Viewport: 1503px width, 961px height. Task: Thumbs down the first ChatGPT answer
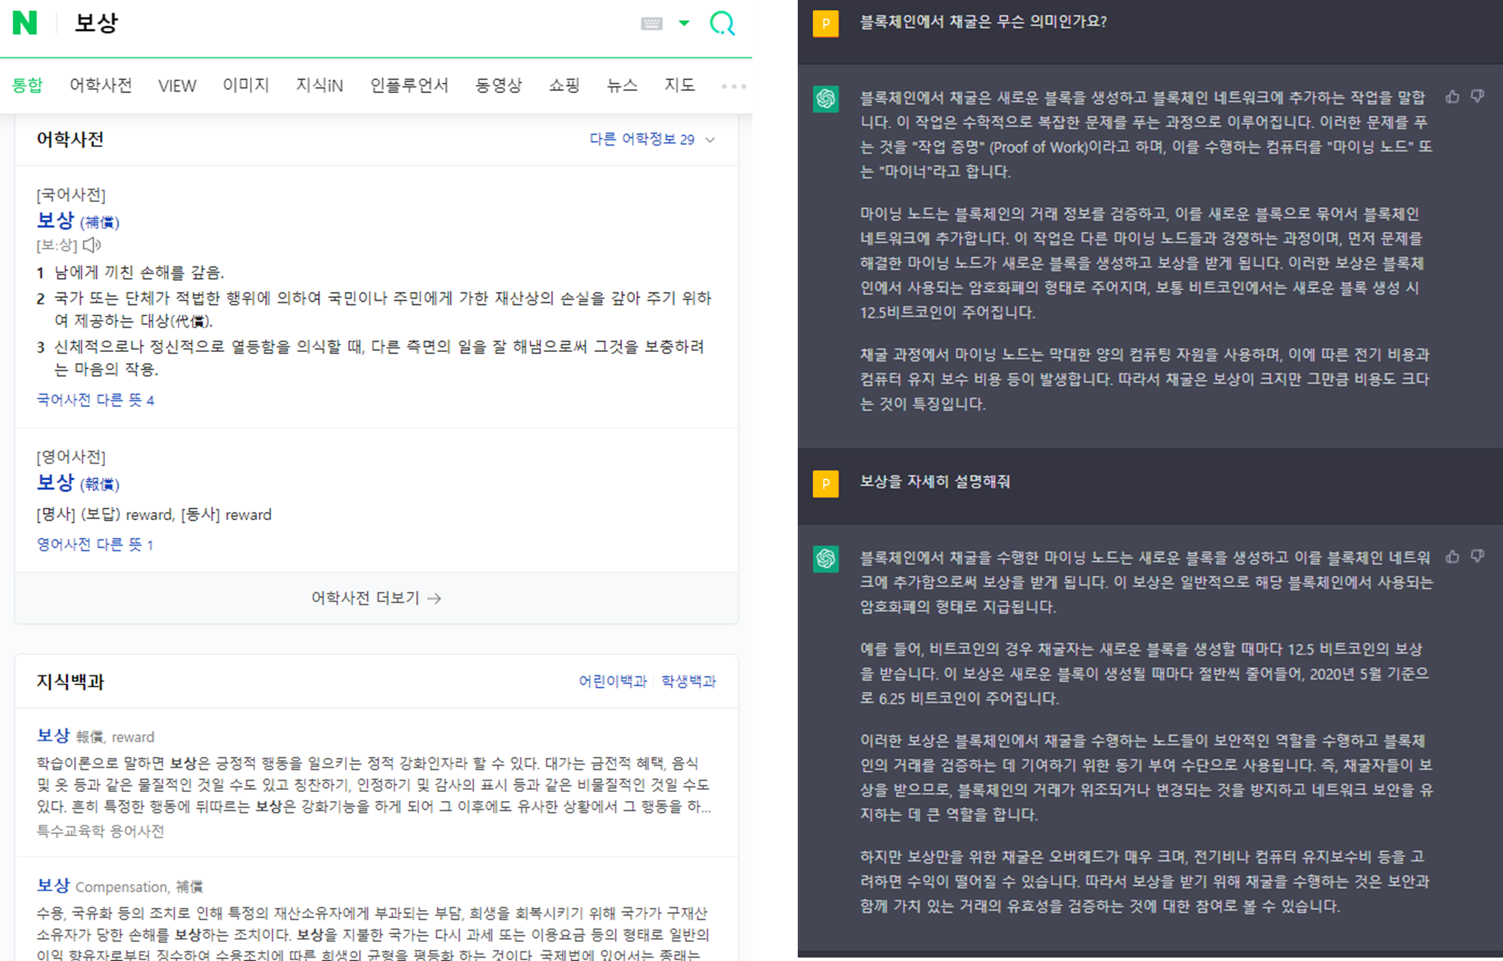[x=1477, y=97]
